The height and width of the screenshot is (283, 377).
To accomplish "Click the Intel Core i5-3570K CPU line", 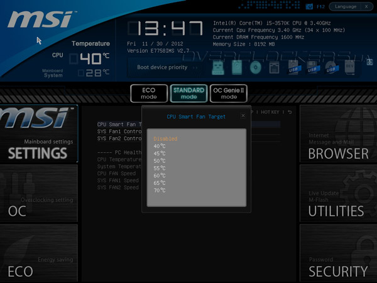I will point(271,23).
